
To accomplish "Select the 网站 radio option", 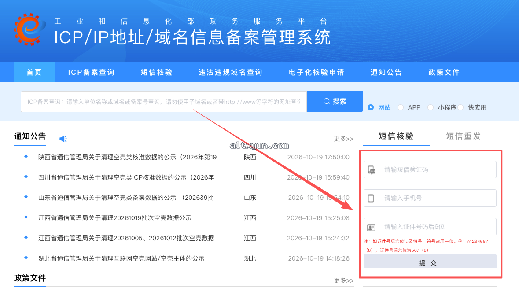I will 371,107.
